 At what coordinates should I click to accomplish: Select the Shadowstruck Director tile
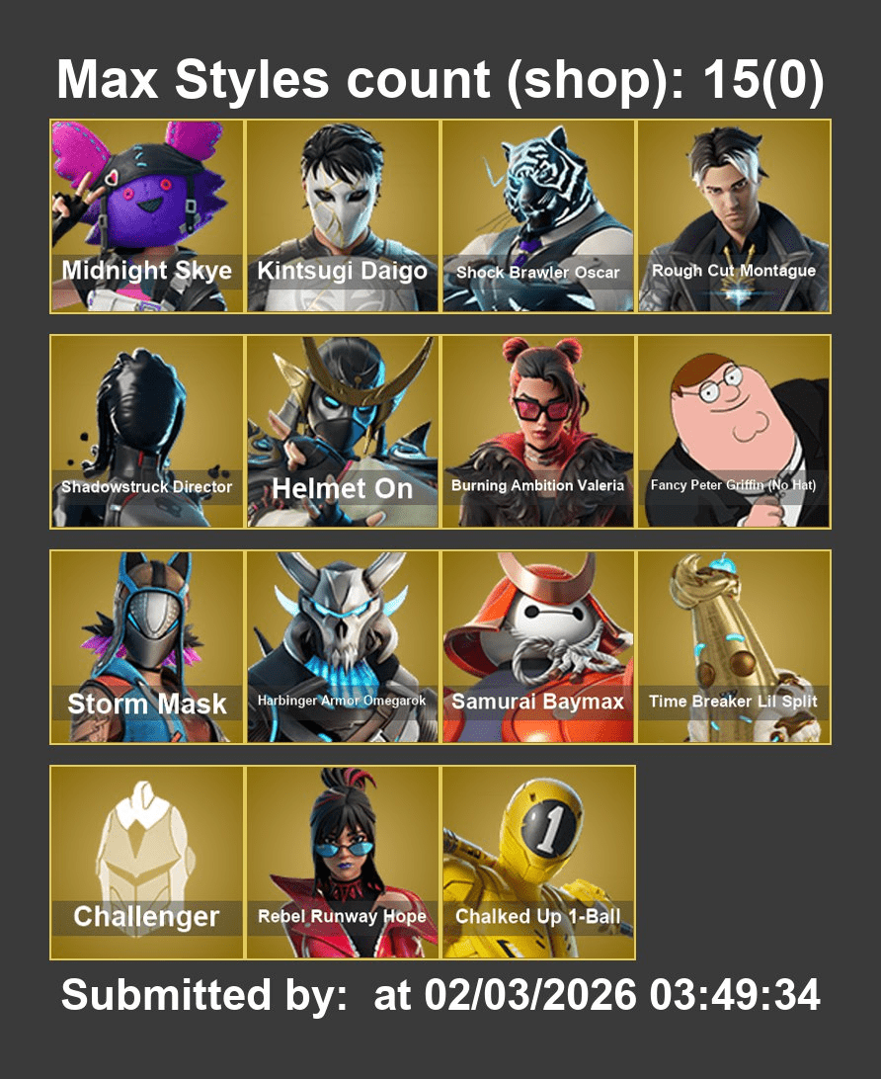point(147,432)
